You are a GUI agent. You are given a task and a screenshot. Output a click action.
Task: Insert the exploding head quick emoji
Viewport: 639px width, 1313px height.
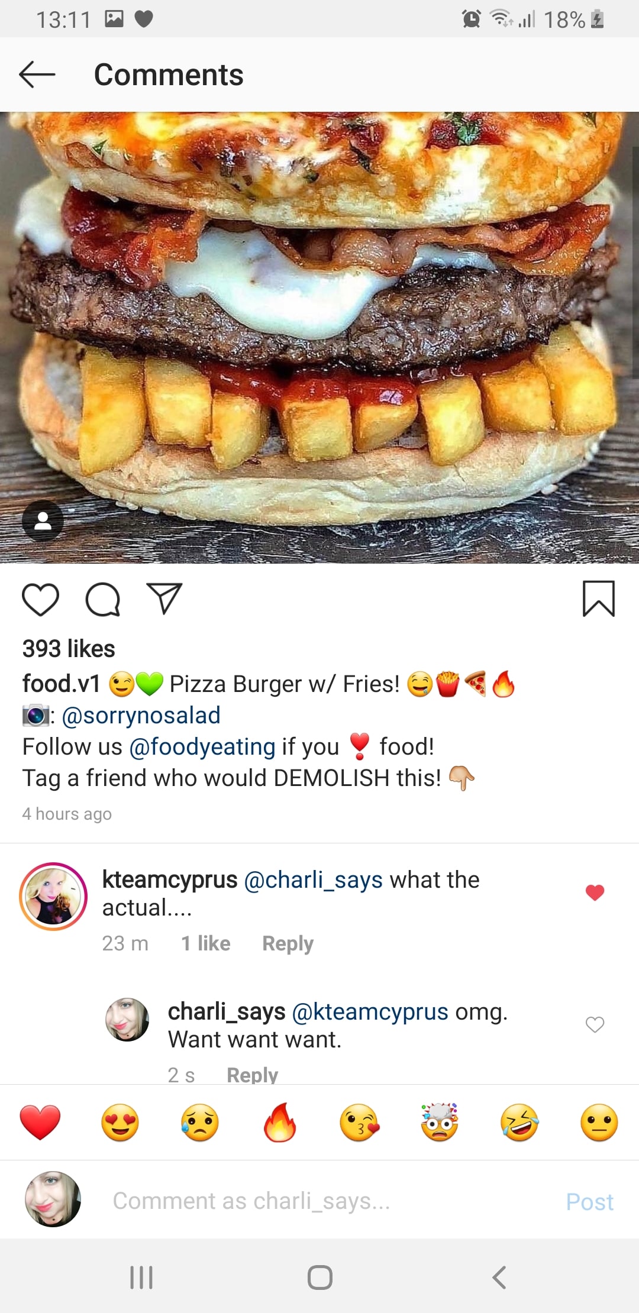click(440, 1122)
